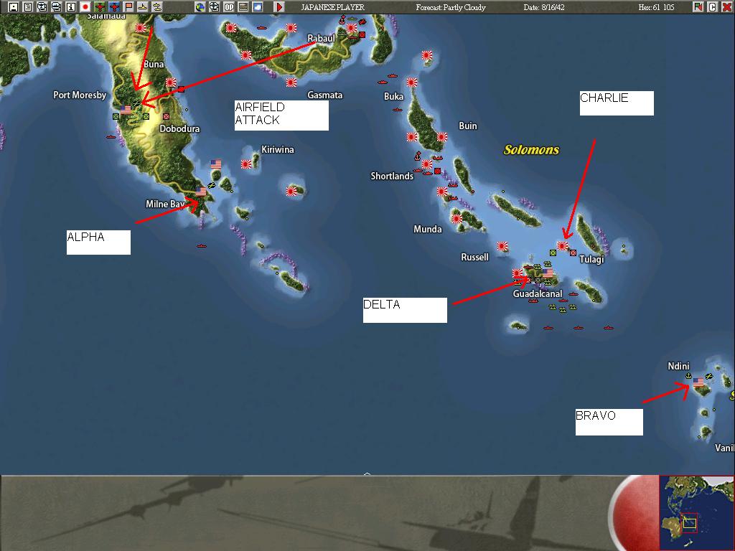Click the Japanese flag red circle icon
Screen dimensions: 735x551
(x=85, y=7)
